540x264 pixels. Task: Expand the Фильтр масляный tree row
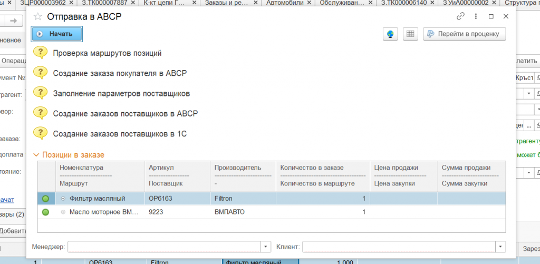(63, 199)
